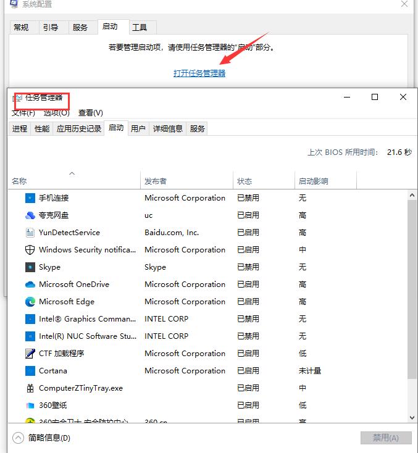Image resolution: width=418 pixels, height=453 pixels.
Task: Click Baidu.com, Inc. publisher cell
Action: tap(172, 233)
